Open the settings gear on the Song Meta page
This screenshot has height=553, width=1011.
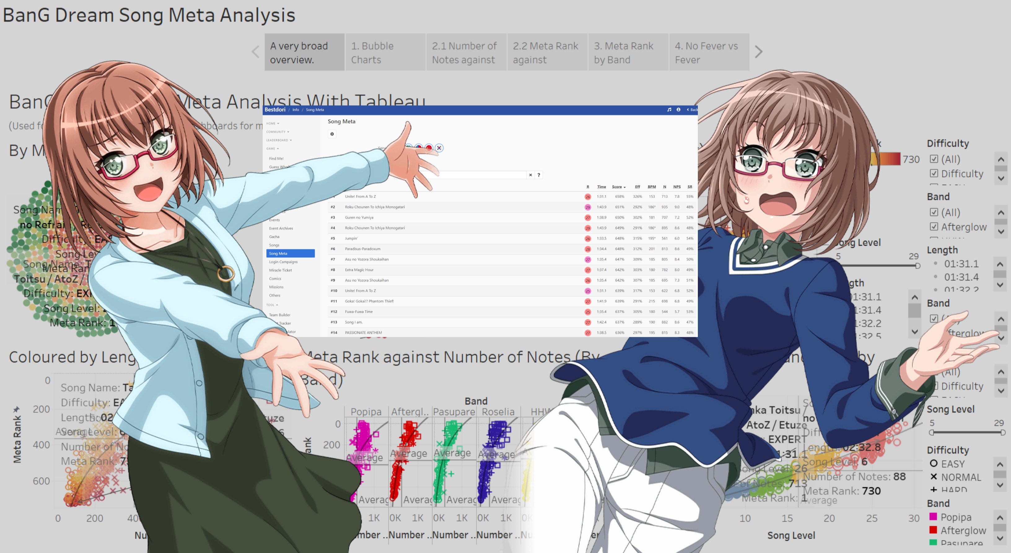pos(332,134)
